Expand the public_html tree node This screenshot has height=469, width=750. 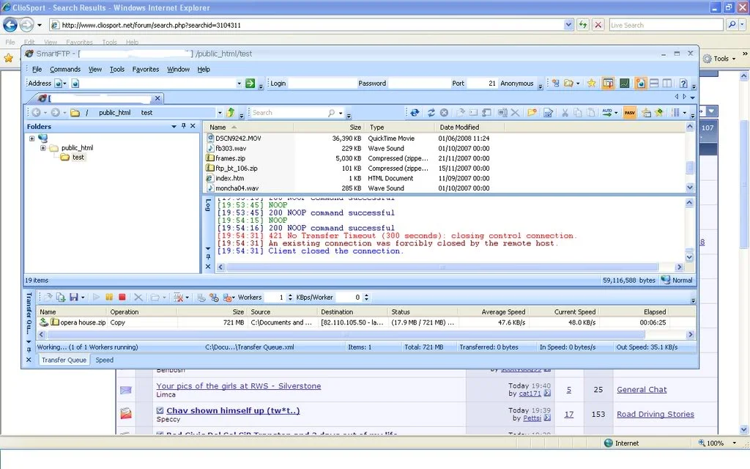(43, 148)
